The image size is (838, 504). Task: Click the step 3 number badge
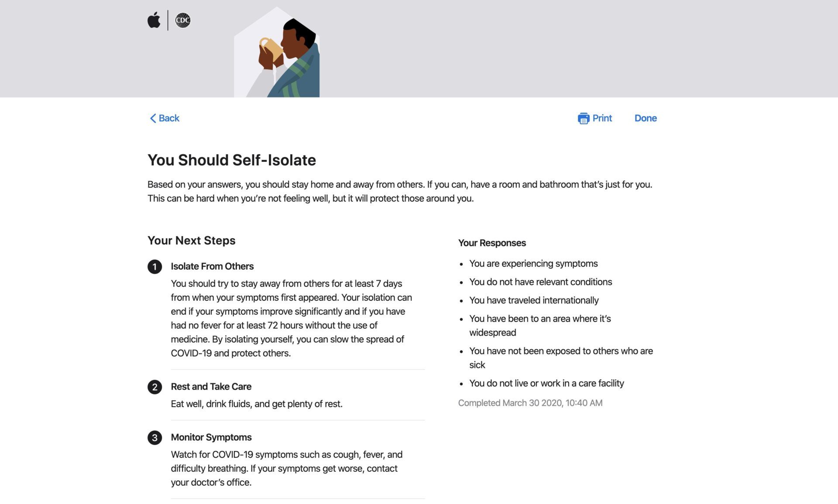[x=155, y=438]
